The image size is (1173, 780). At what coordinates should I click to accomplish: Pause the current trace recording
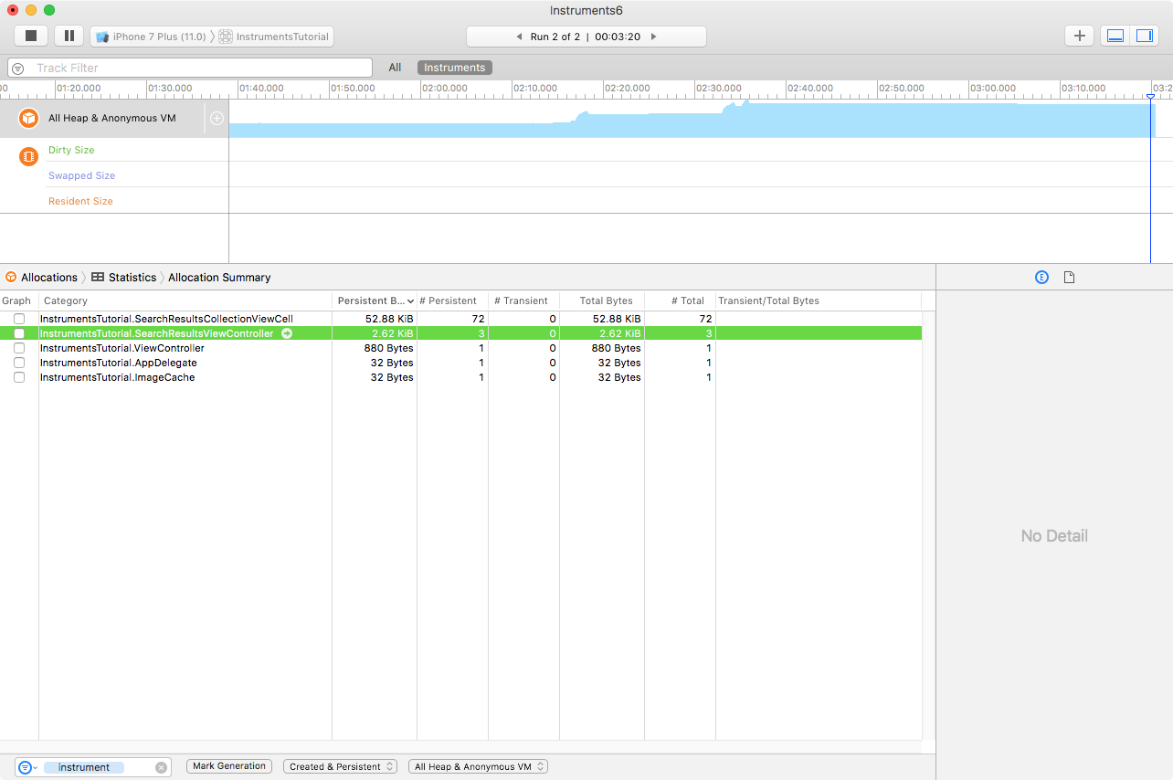click(x=69, y=36)
